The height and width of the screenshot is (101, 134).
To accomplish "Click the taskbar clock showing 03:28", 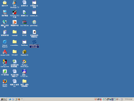I will (128, 99).
